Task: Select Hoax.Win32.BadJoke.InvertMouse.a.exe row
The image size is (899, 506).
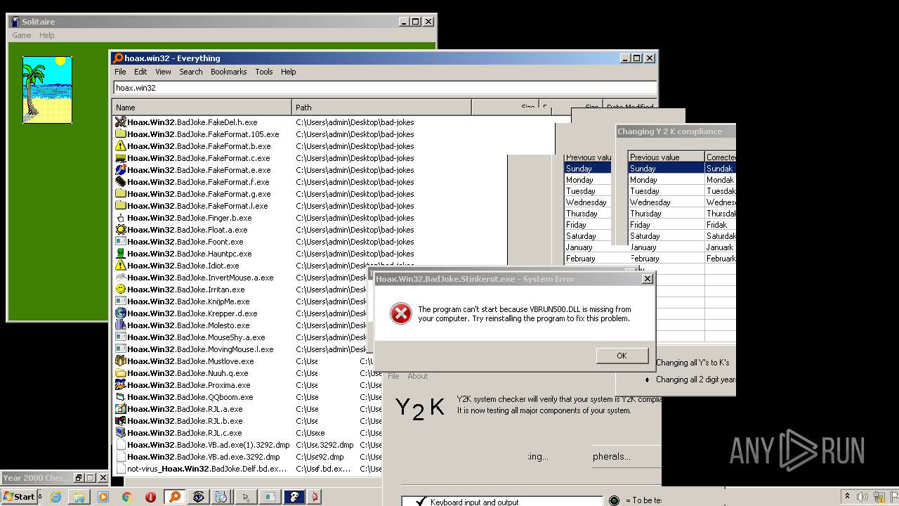Action: [x=200, y=278]
